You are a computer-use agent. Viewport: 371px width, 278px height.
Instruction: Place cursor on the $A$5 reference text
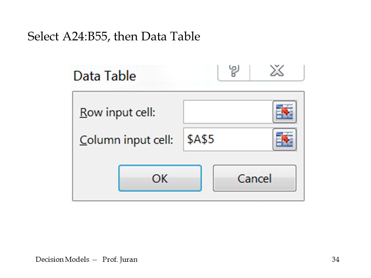click(201, 139)
